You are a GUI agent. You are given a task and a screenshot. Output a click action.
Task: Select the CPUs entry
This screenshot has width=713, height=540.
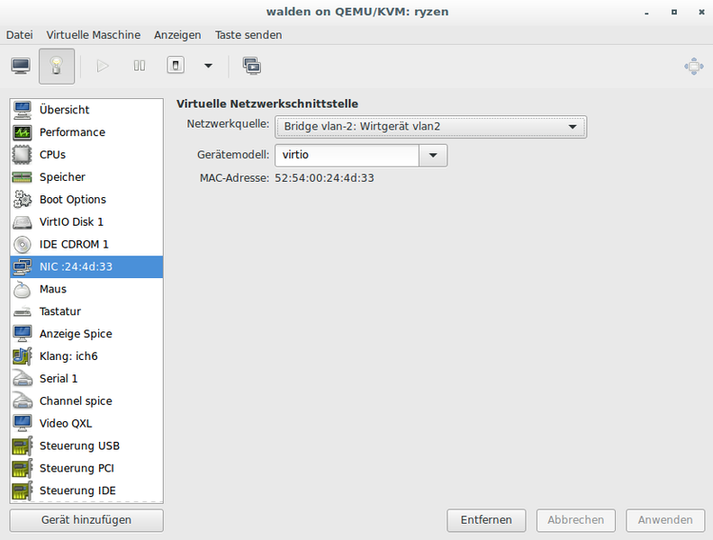click(52, 155)
